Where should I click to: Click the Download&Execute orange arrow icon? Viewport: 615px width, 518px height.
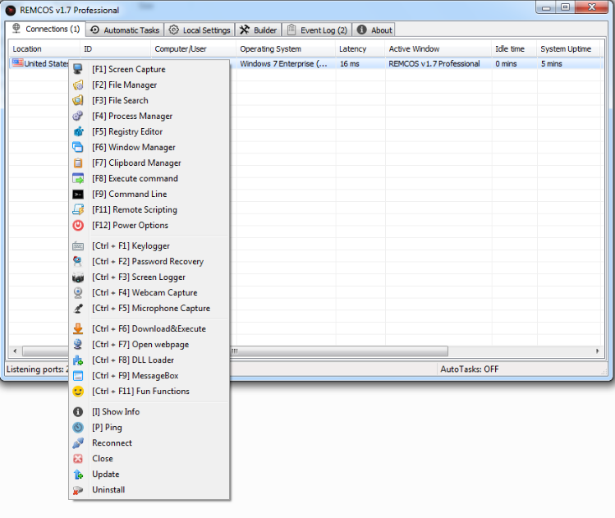click(78, 329)
